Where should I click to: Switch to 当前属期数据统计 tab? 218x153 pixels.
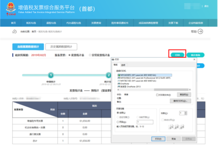tap(28, 47)
